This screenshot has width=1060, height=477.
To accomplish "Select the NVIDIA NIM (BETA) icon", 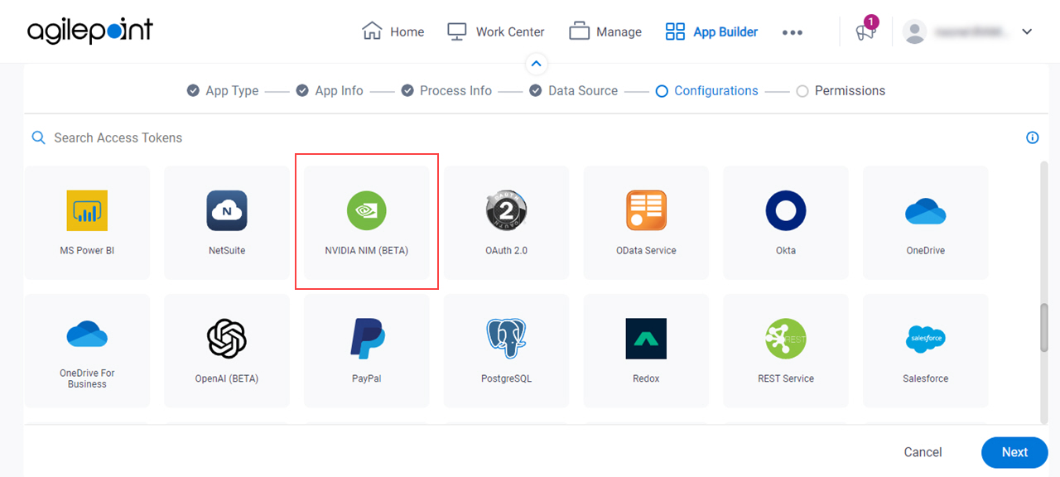I will [x=367, y=210].
